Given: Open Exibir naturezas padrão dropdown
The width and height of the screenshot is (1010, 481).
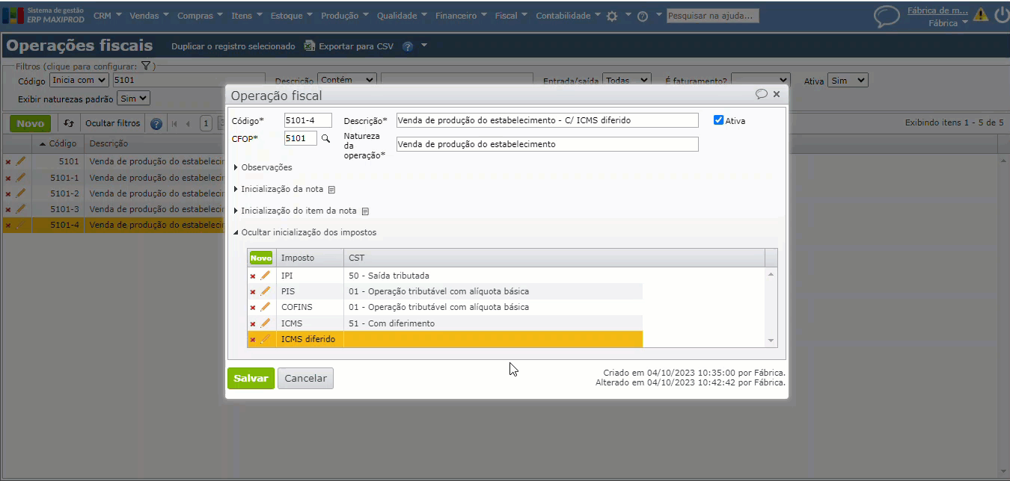Looking at the screenshot, I should [x=134, y=98].
